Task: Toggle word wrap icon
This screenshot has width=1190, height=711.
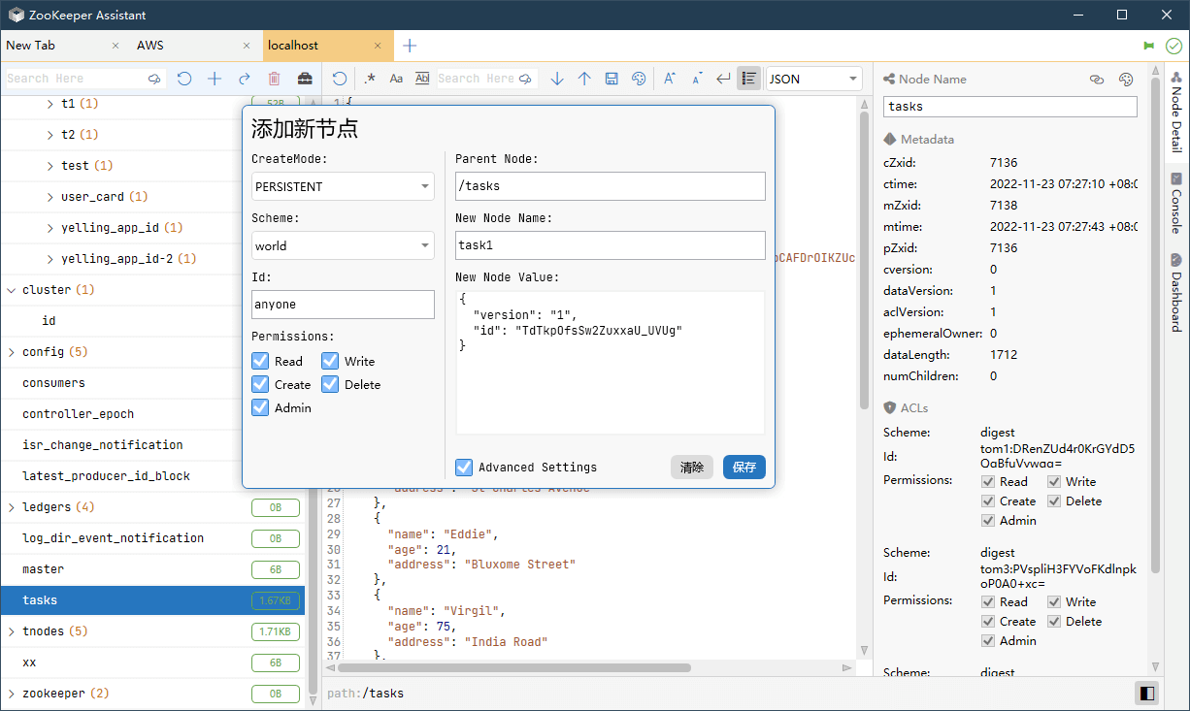Action: coord(723,79)
